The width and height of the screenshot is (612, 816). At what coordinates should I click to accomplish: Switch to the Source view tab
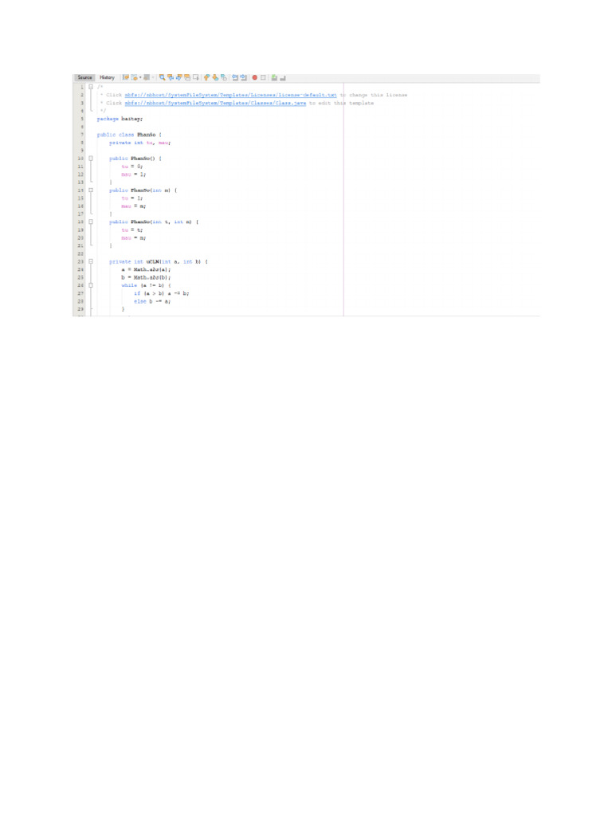click(84, 77)
